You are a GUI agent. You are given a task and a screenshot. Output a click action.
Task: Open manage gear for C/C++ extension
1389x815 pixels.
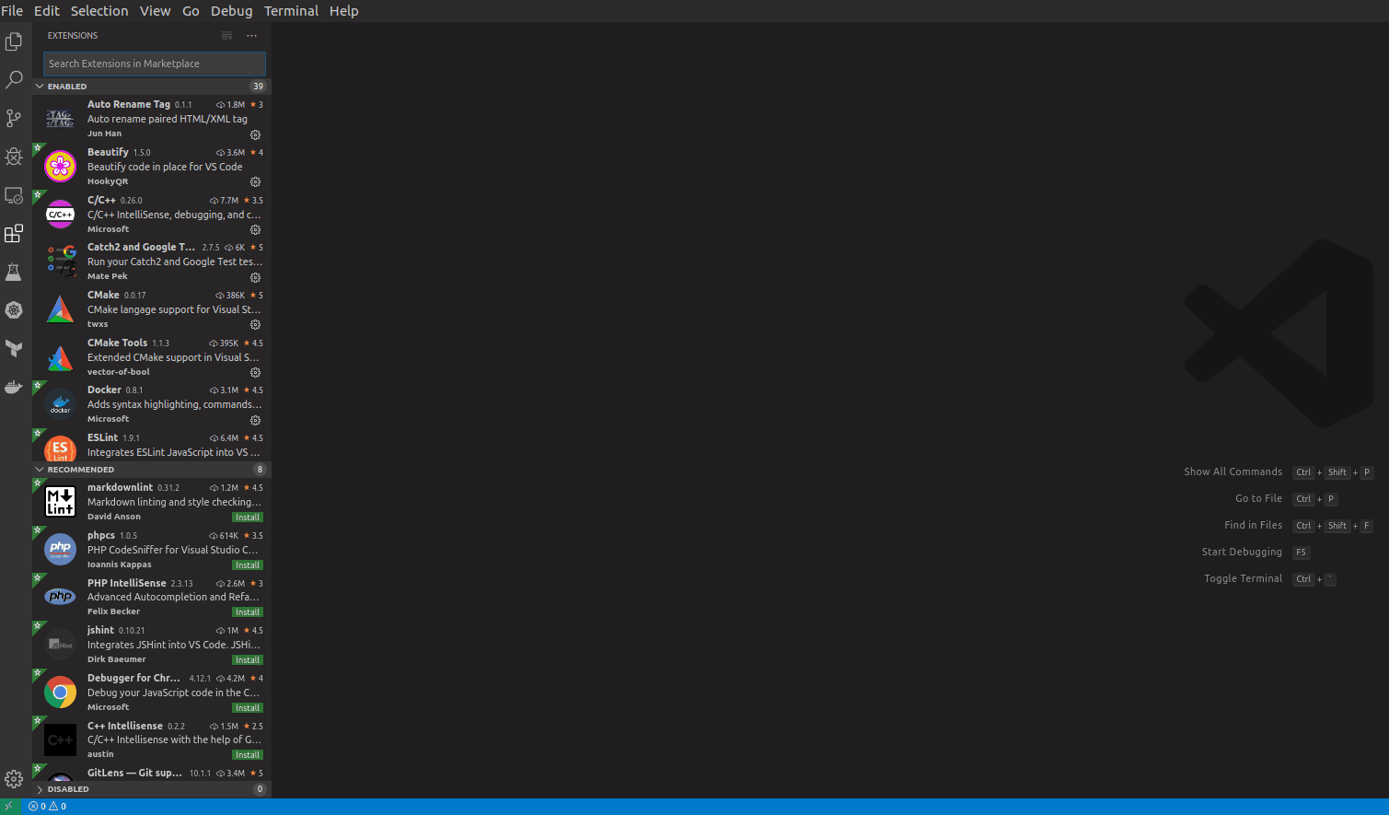point(256,230)
